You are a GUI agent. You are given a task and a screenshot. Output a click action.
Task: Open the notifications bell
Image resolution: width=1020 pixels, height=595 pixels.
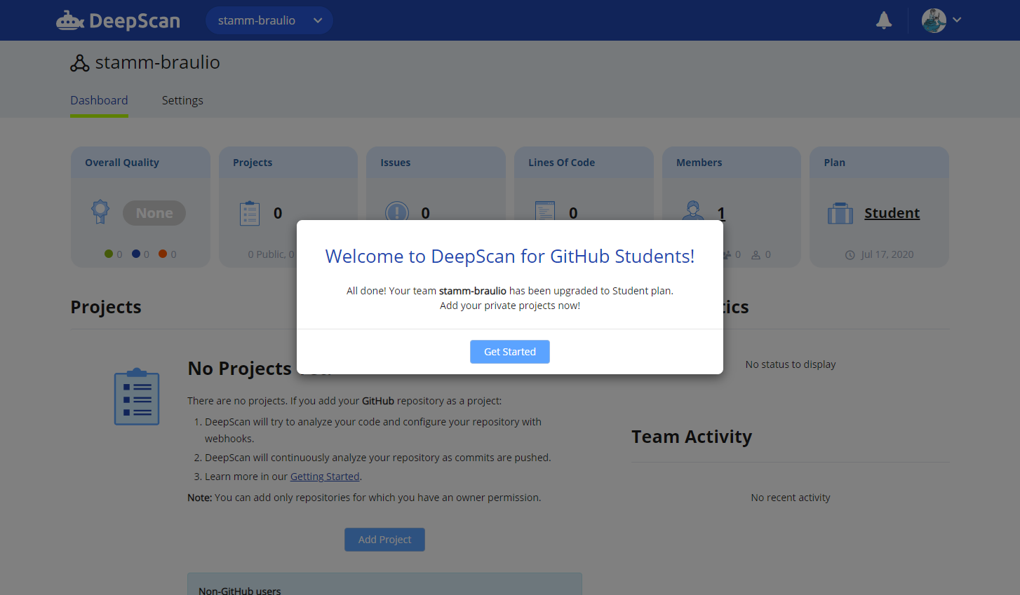(x=884, y=20)
